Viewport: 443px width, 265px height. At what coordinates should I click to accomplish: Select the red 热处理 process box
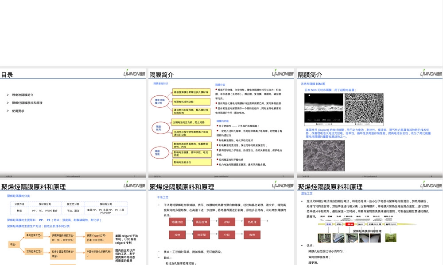pyautogui.click(x=252, y=222)
